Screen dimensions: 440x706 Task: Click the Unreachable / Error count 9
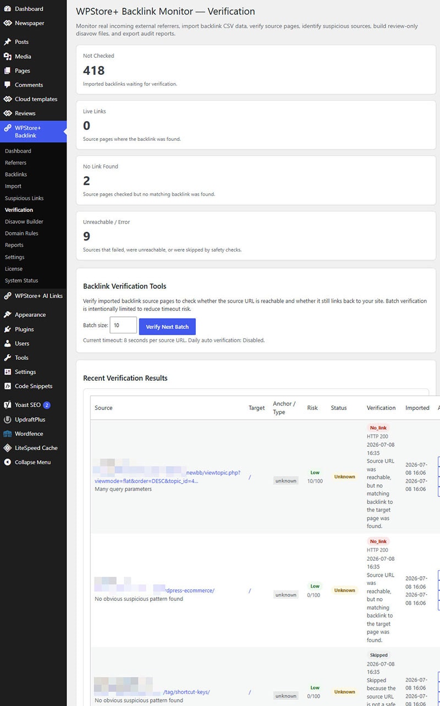86,237
